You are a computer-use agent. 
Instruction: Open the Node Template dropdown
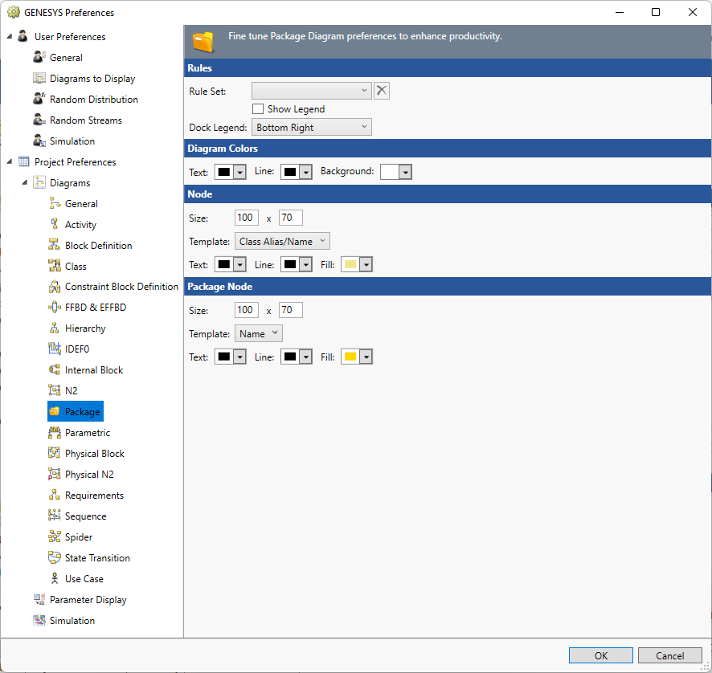[x=282, y=240]
